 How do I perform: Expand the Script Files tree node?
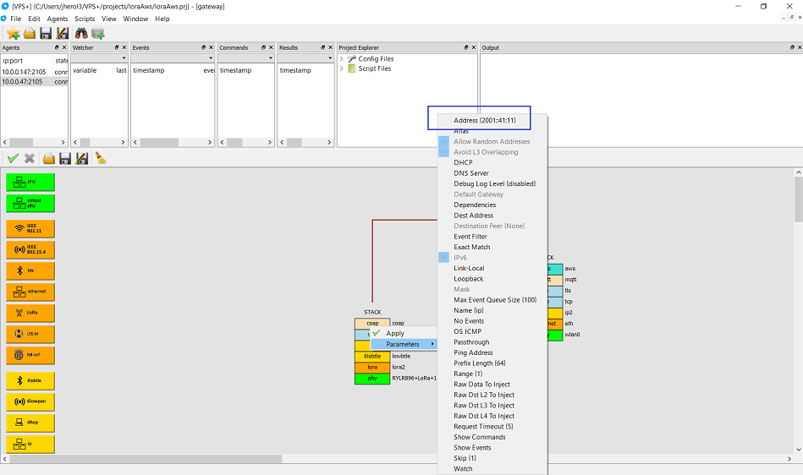[x=342, y=68]
